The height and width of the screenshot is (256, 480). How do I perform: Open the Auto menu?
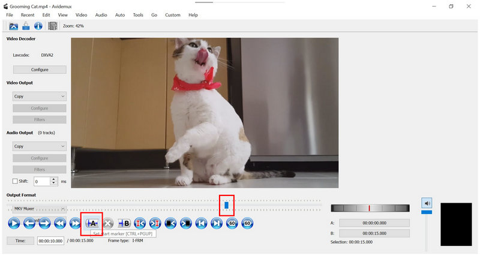(120, 14)
